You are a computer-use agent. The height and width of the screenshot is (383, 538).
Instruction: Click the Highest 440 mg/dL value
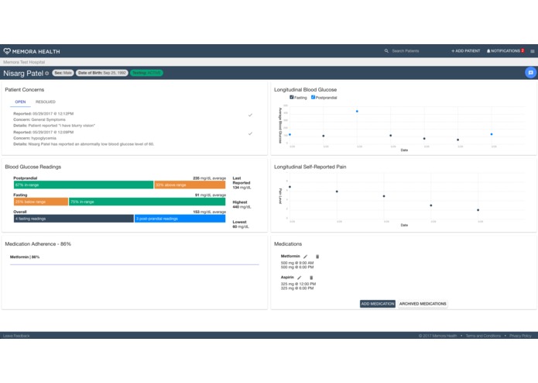[242, 205]
